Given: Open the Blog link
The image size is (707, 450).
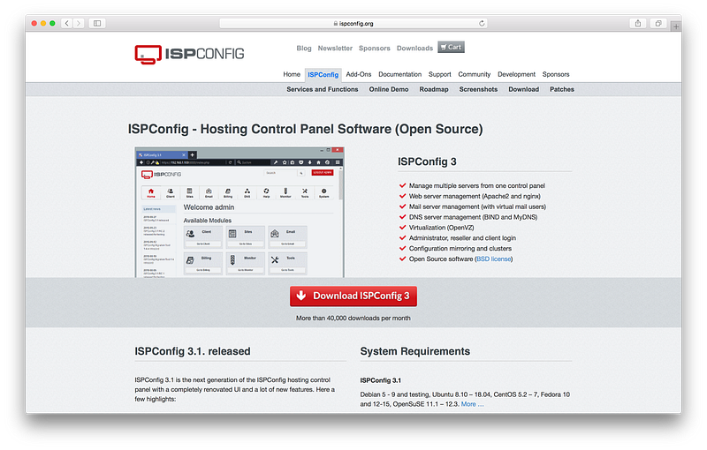Looking at the screenshot, I should (304, 49).
